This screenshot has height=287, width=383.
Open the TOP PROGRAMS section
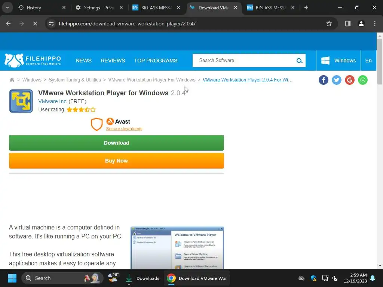coord(156,61)
